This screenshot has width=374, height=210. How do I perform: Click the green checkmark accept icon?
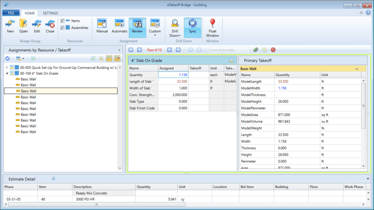(x=265, y=50)
